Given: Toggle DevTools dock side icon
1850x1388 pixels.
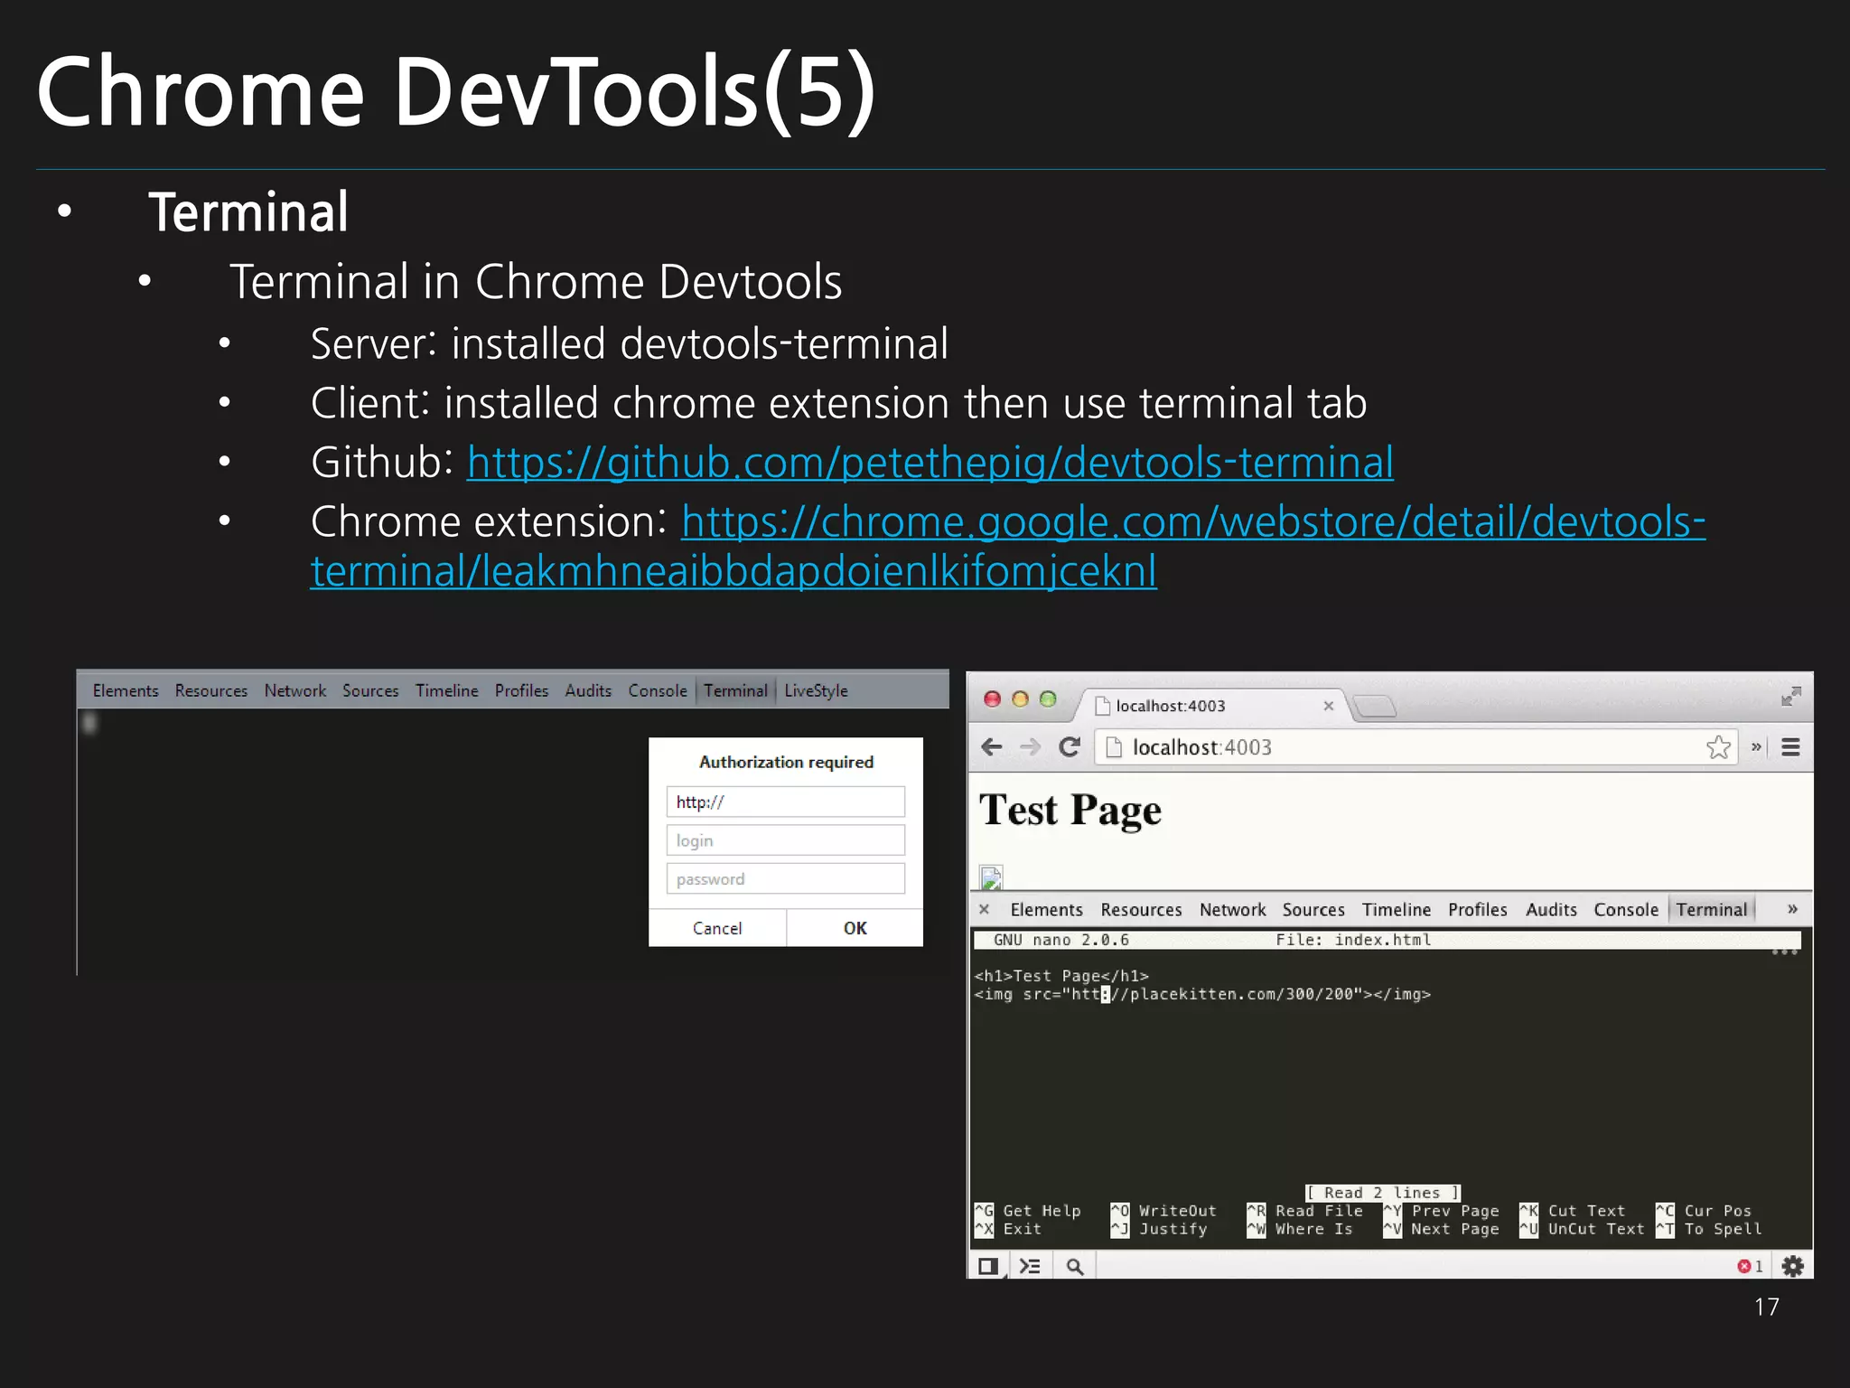Looking at the screenshot, I should click(988, 1266).
